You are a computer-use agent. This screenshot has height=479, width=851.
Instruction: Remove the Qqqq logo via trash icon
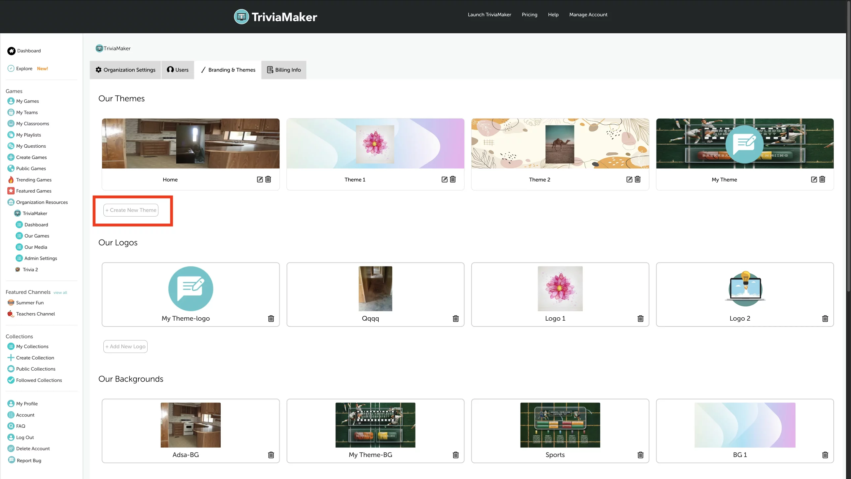pos(456,318)
